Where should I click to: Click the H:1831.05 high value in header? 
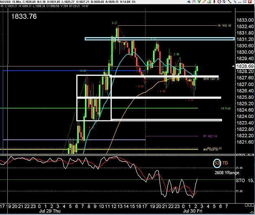point(53,2)
